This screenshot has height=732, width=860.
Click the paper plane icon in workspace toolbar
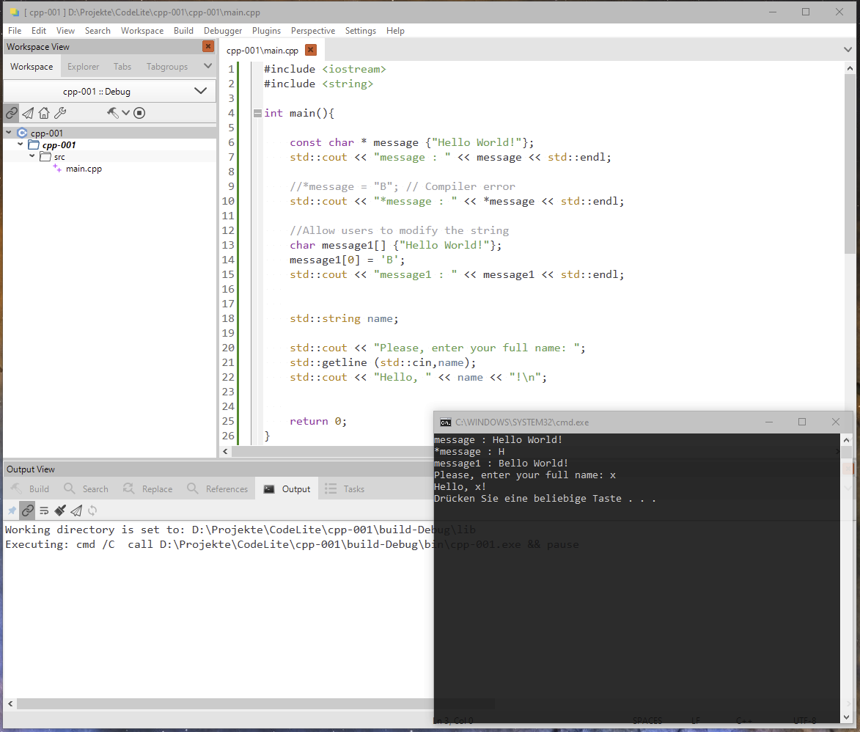[28, 113]
